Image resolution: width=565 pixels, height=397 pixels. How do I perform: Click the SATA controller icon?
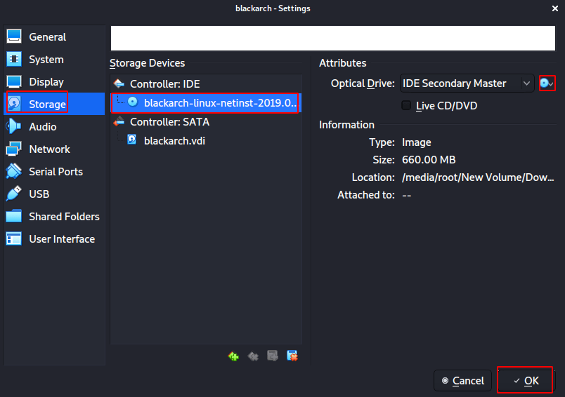(119, 121)
